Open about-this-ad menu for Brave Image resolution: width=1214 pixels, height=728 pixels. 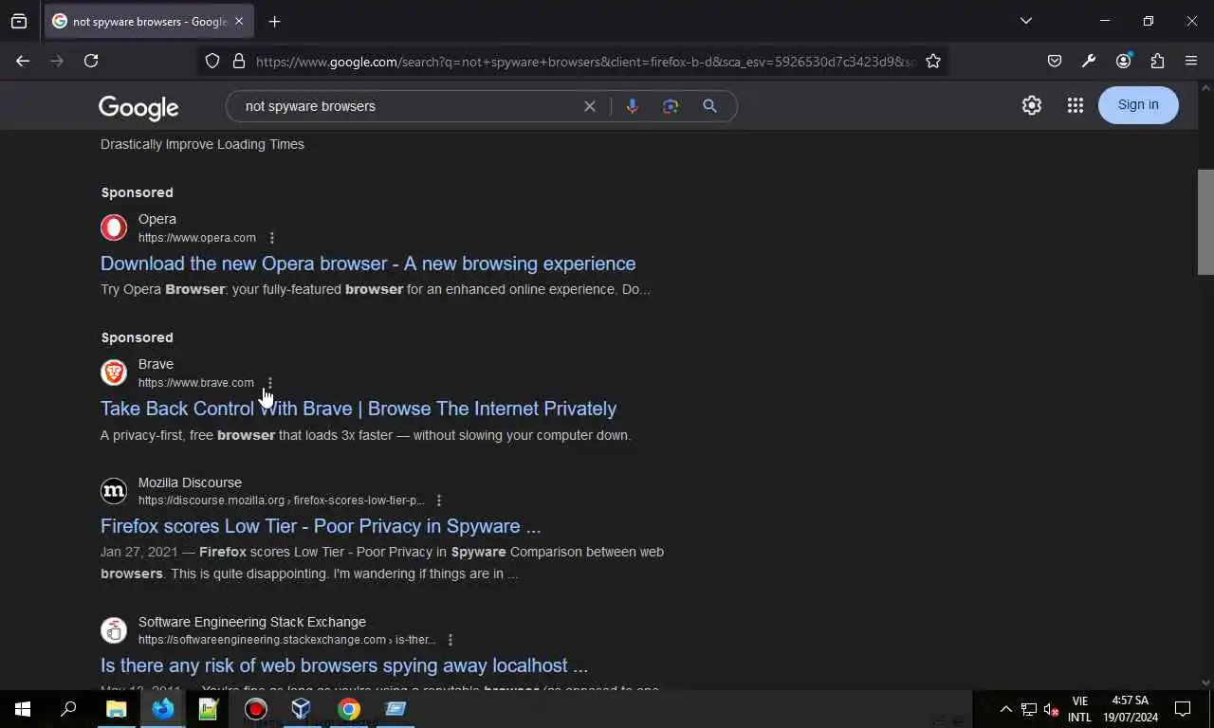click(x=270, y=383)
